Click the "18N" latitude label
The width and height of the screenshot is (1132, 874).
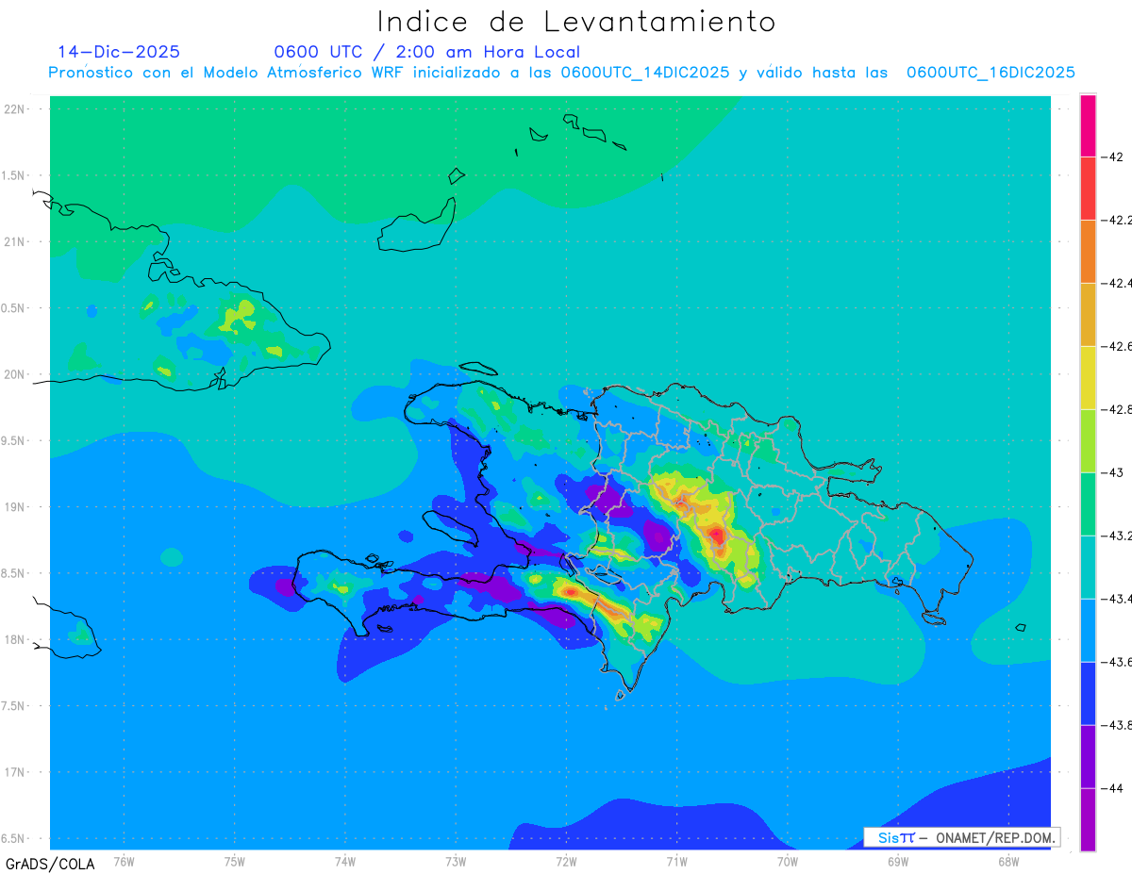pos(15,639)
